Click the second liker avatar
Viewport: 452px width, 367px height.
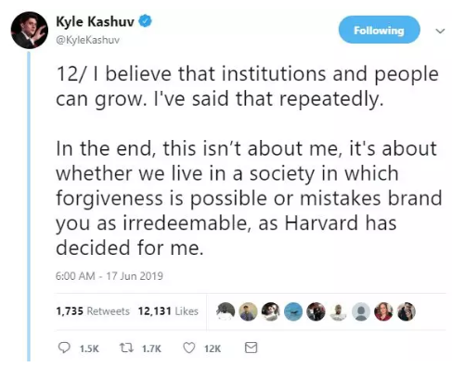(248, 311)
